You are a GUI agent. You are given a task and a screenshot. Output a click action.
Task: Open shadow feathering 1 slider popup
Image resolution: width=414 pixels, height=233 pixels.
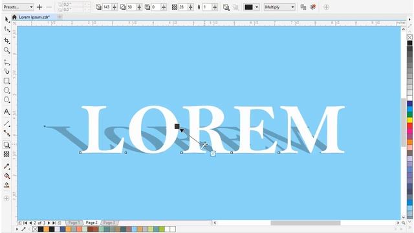click(215, 7)
